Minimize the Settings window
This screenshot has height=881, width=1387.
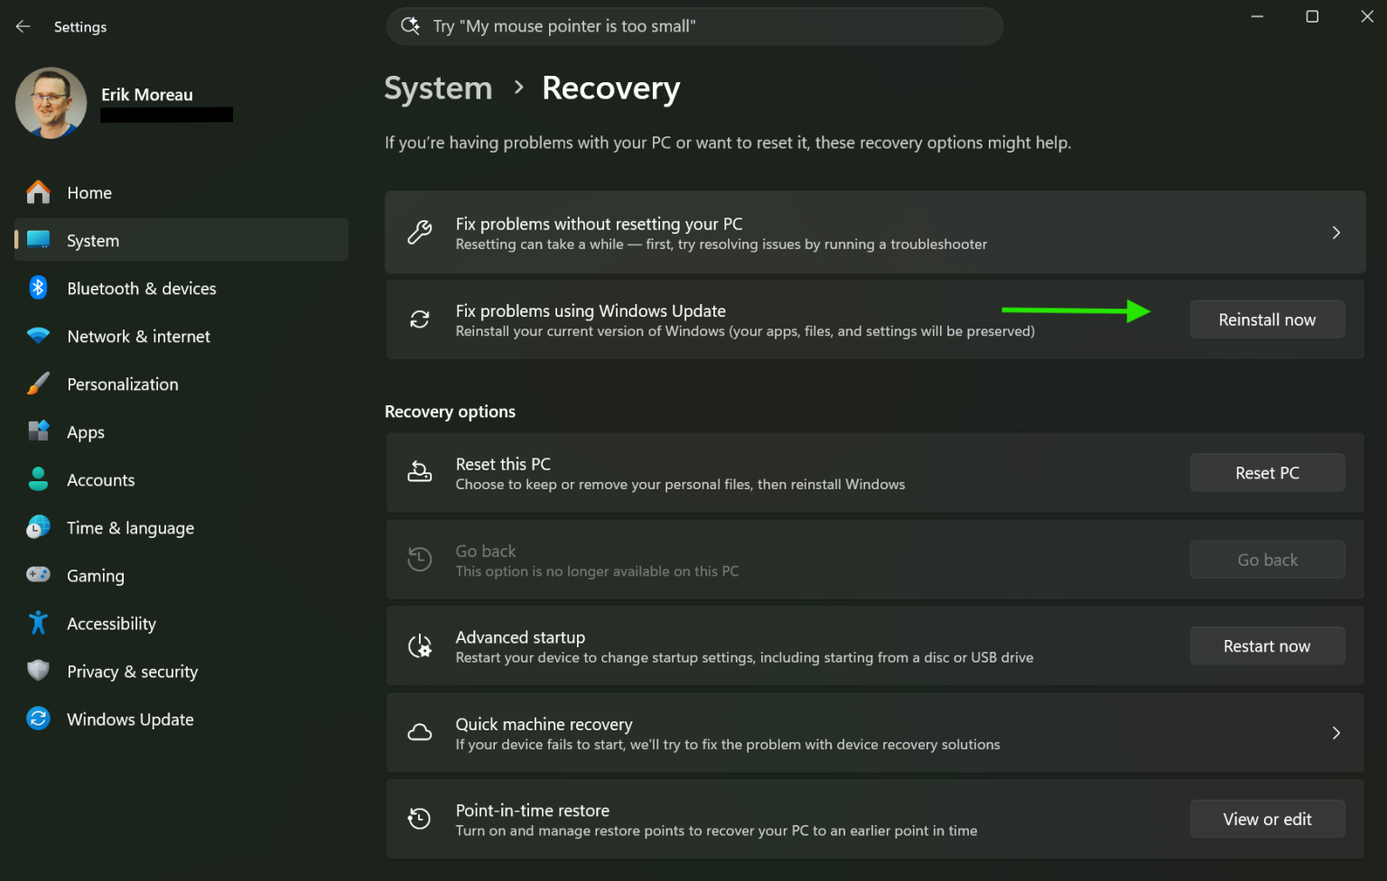click(x=1257, y=17)
